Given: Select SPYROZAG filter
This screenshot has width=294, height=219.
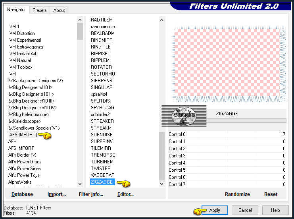Looking at the screenshot, I should [x=102, y=108].
